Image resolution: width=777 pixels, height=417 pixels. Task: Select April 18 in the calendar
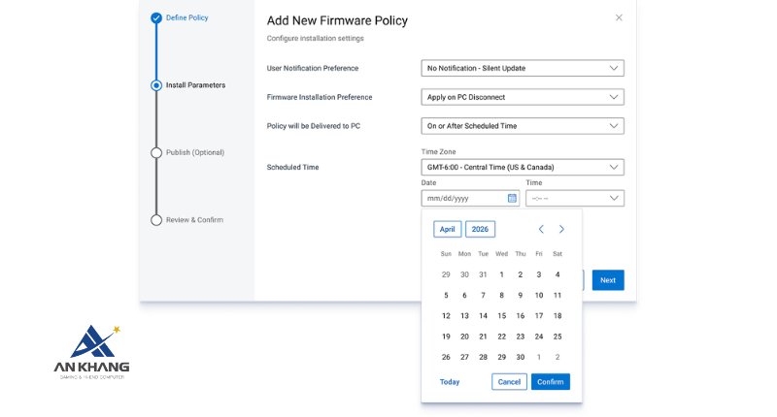click(557, 315)
